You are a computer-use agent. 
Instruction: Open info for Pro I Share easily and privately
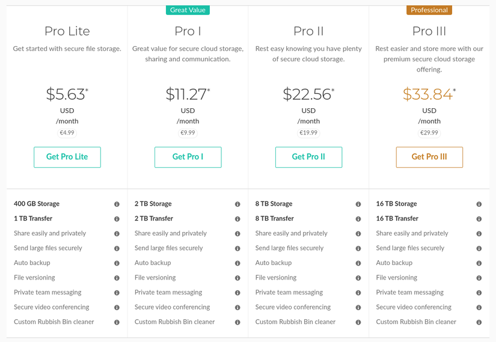237,234
